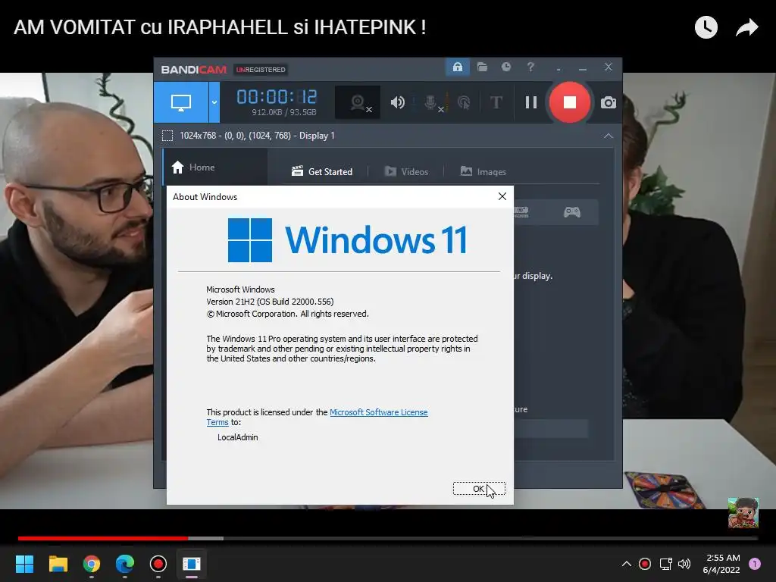Click the UNREGISTERED label in Bandicam
This screenshot has width=776, height=582.
pyautogui.click(x=261, y=70)
